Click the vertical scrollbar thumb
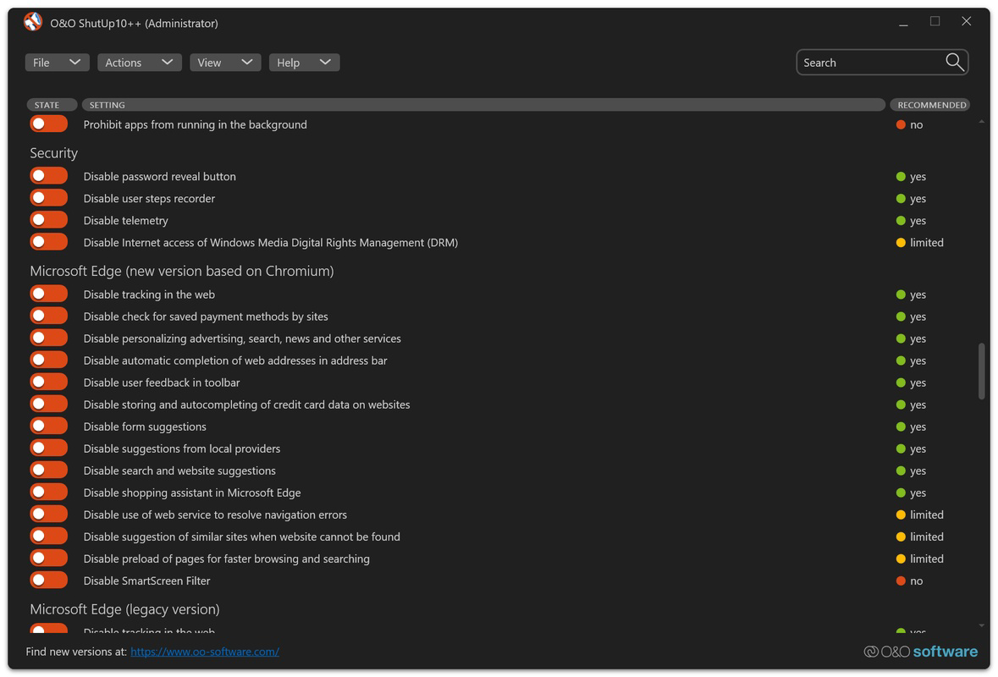Viewport: 998px width, 677px height. pos(981,371)
